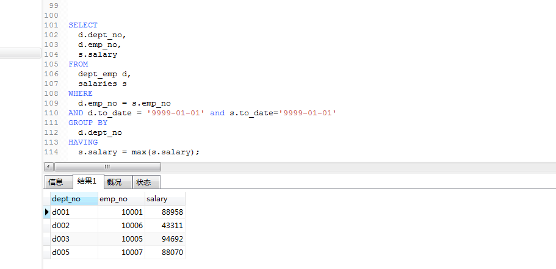Click the FROM keyword on line 105
The image size is (556, 269).
pyautogui.click(x=78, y=64)
